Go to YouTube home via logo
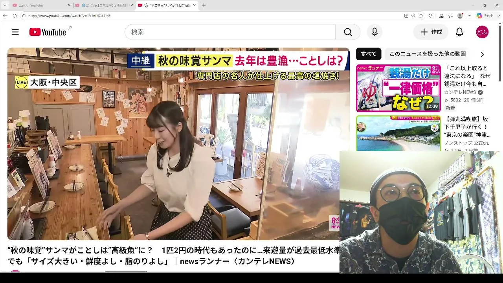The width and height of the screenshot is (503, 283). point(48,32)
